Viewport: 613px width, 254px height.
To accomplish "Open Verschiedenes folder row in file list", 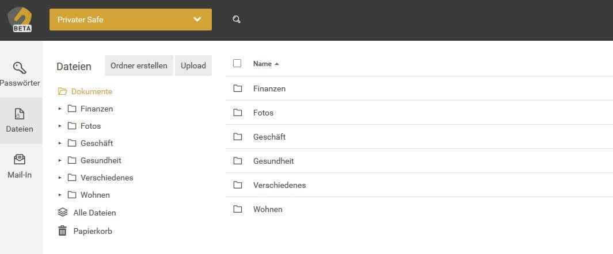I will click(x=419, y=185).
